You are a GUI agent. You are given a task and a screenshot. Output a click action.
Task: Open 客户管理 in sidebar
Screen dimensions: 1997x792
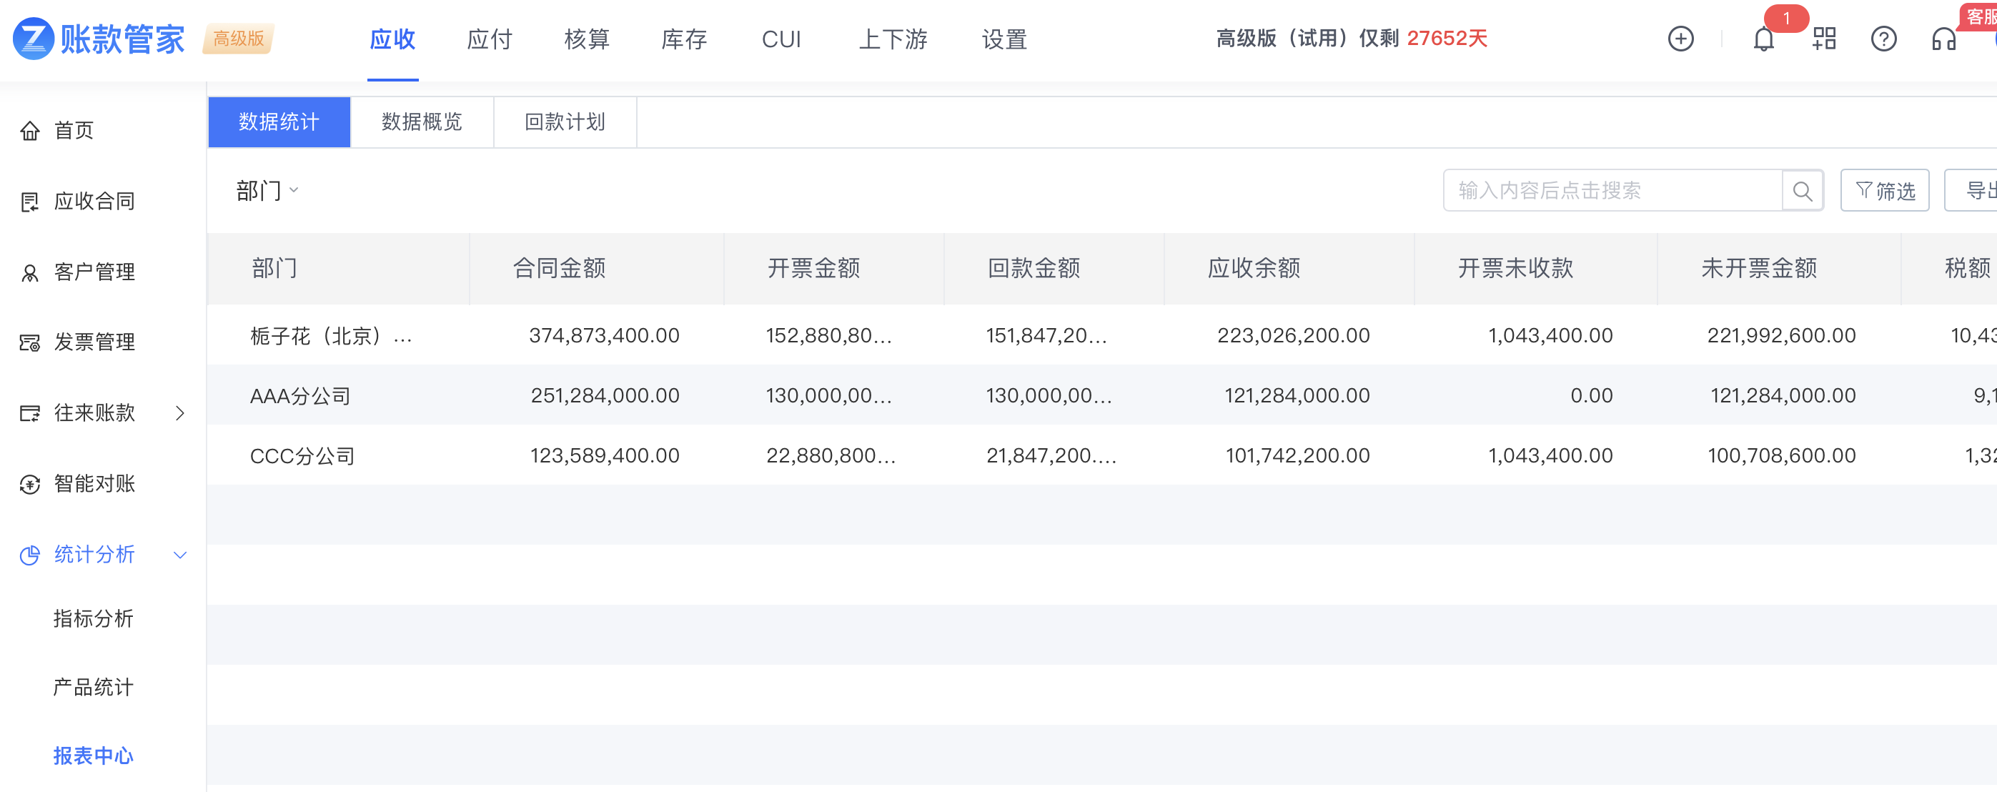(x=94, y=272)
